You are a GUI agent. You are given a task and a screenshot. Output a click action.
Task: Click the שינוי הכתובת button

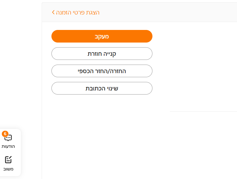[102, 88]
